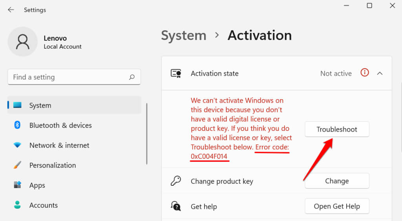Click the Change product key icon
The image size is (402, 221).
pyautogui.click(x=175, y=181)
